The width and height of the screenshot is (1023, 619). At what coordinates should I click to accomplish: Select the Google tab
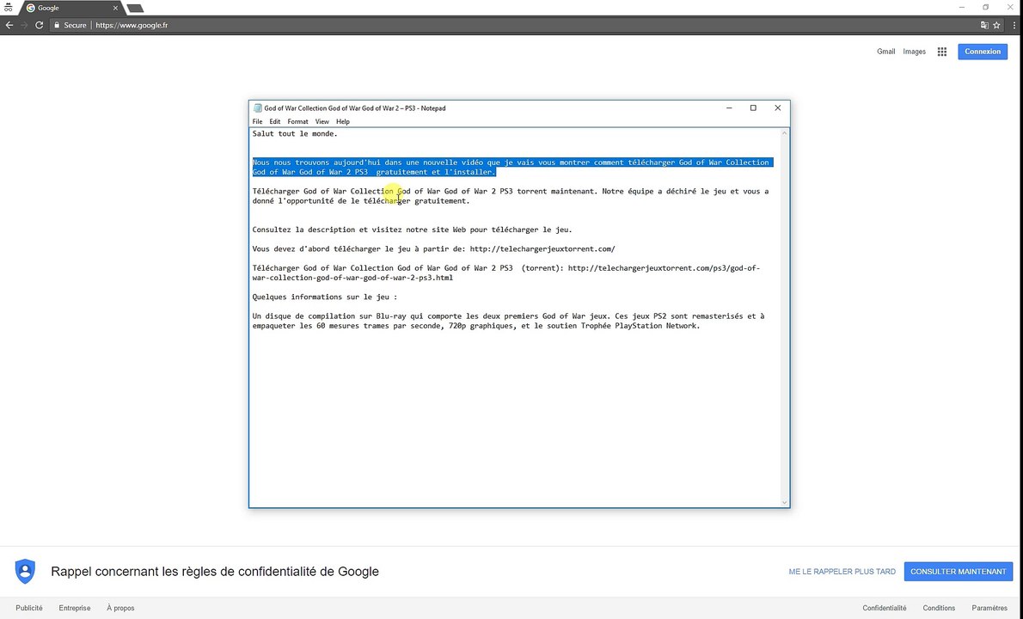coord(70,8)
